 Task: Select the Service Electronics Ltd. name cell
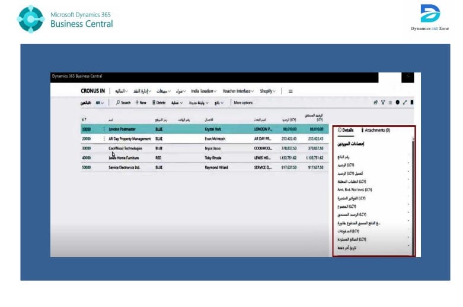124,167
